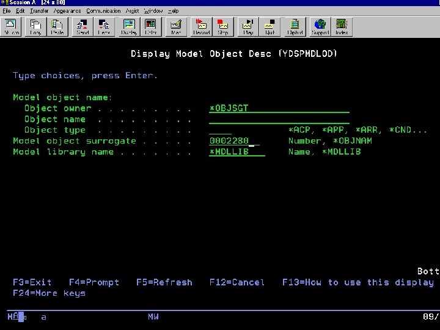The image size is (440, 330).
Task: Click the F24=More keys text
Action: [x=49, y=293]
